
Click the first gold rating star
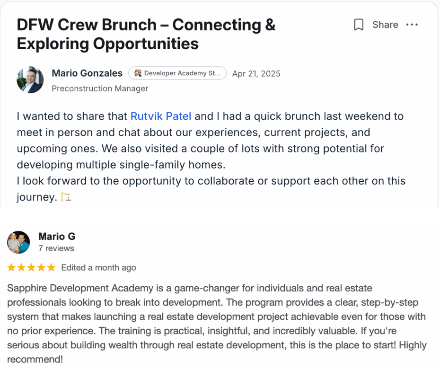11,267
